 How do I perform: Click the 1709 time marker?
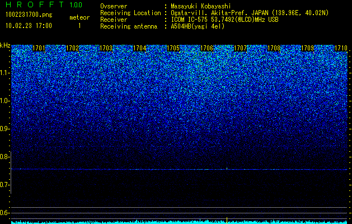click(307, 48)
